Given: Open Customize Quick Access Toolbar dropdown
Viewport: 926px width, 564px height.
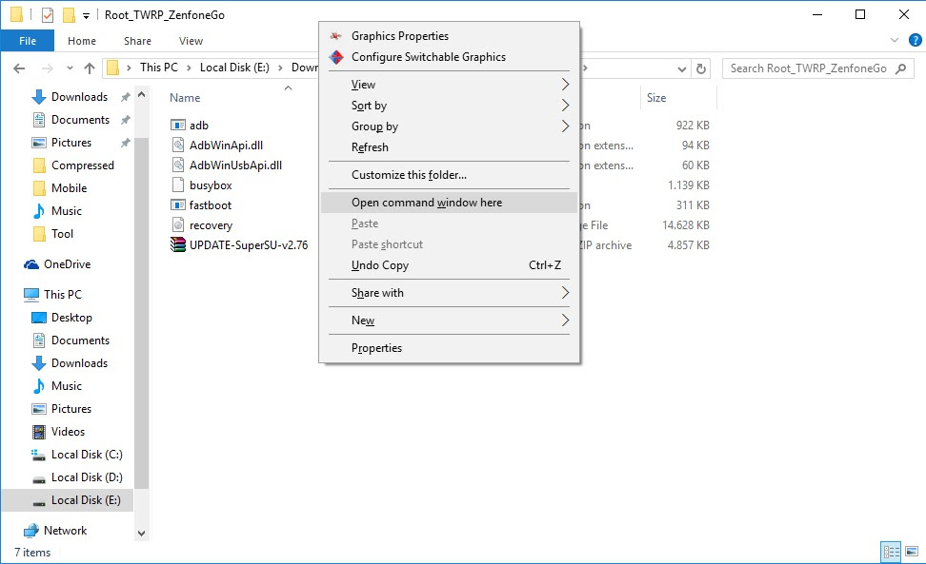Looking at the screenshot, I should point(87,15).
